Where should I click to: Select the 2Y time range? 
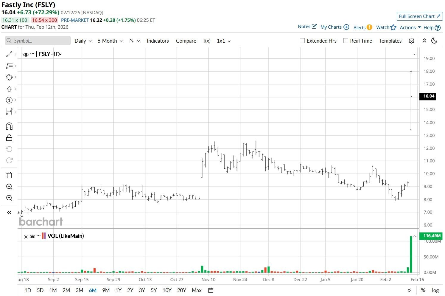(130, 290)
